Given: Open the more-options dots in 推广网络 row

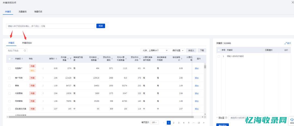Looking at the screenshot, I should 43,78.
